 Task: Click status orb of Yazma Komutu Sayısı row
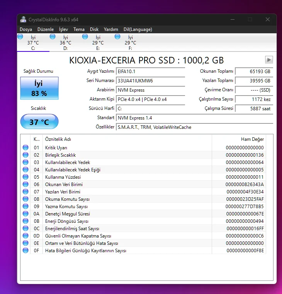[25, 206]
